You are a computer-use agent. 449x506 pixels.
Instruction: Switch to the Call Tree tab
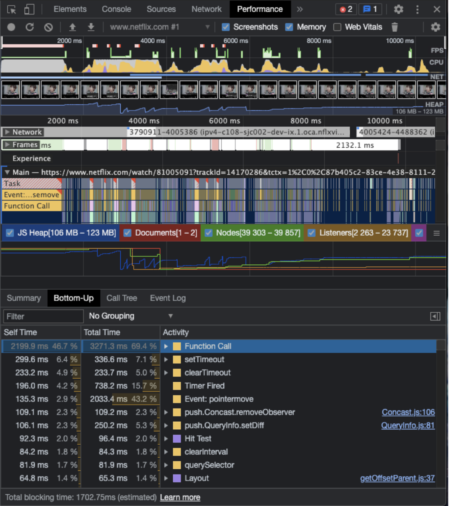[x=122, y=298]
